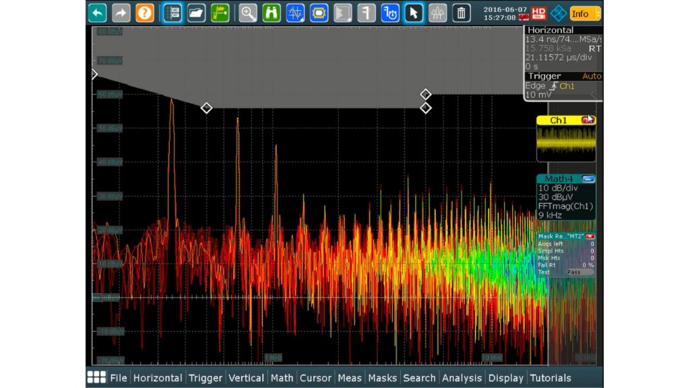Open Help with the orange question mark
The width and height of the screenshot is (690, 388).
click(145, 13)
